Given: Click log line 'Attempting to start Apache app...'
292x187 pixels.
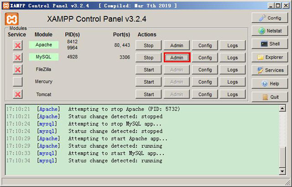Looking at the screenshot, I should click(118, 139).
